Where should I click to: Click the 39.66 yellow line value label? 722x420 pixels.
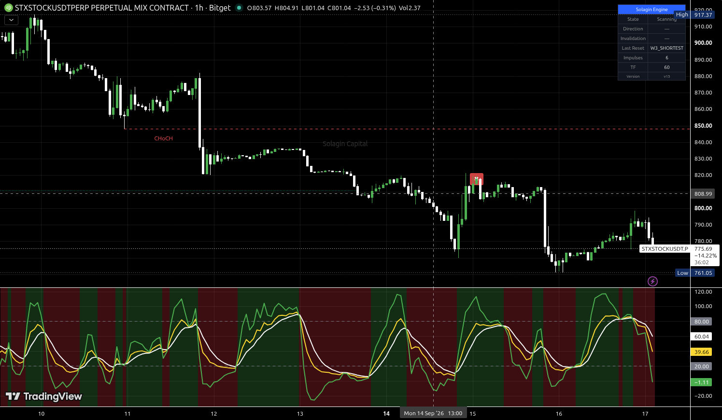[701, 352]
